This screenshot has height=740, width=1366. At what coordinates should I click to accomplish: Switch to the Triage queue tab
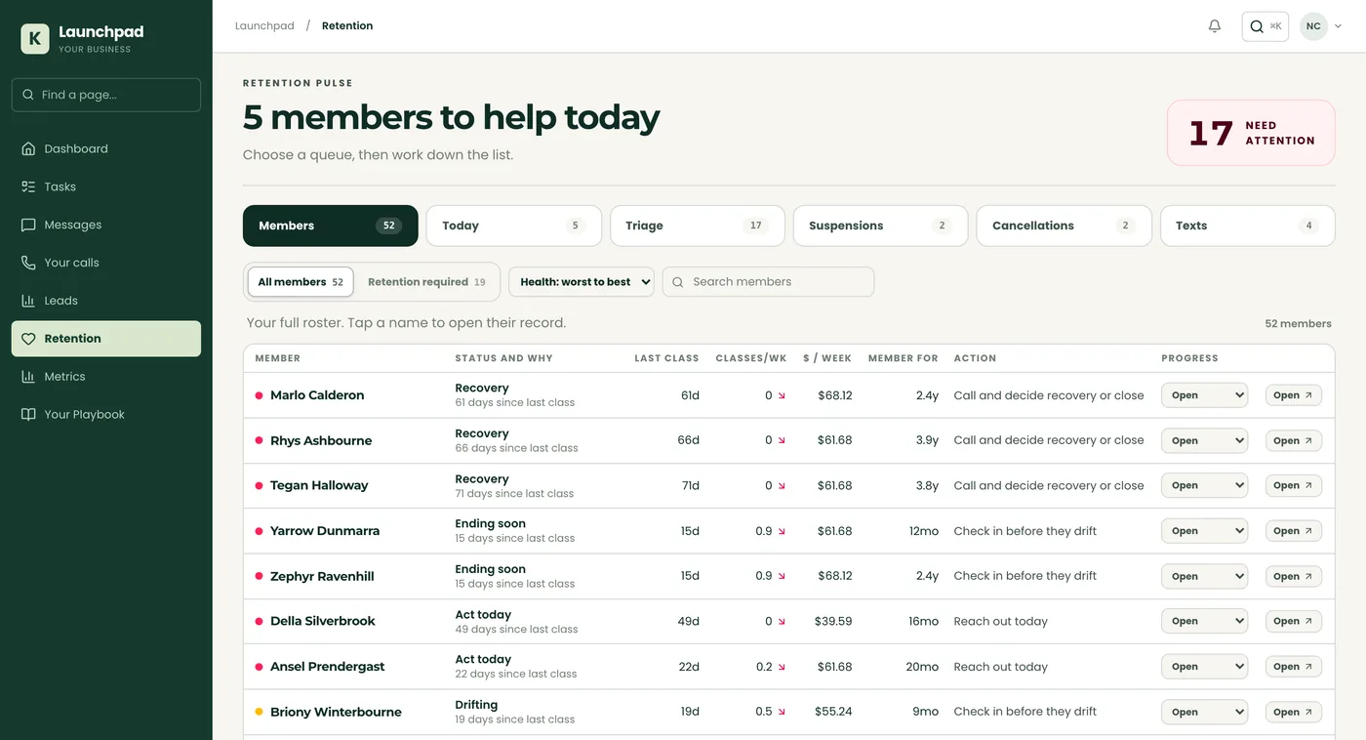point(698,226)
